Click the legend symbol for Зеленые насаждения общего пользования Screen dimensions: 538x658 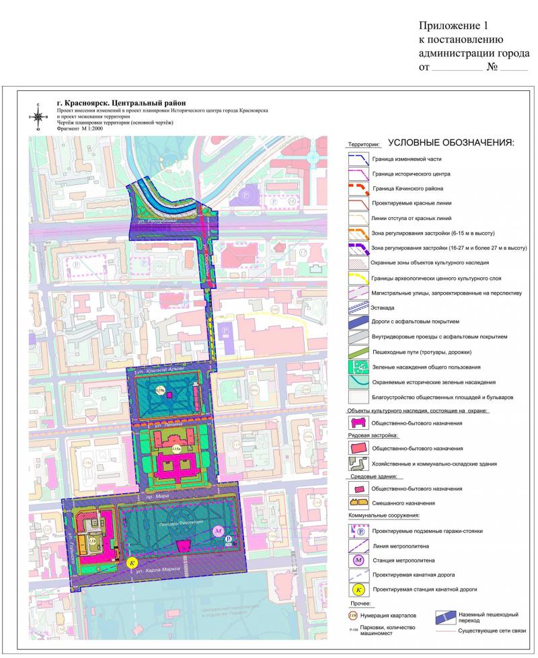tap(359, 367)
